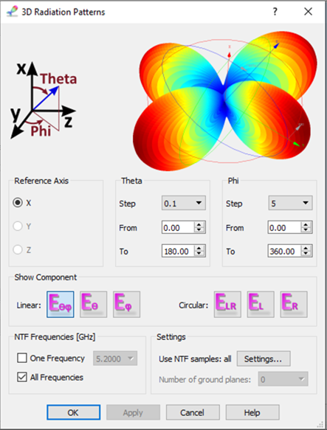The image size is (327, 430).
Task: Enable the One Frequency checkbox
Action: point(22,358)
